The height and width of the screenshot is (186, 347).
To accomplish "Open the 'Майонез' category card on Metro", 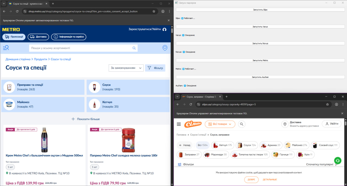I will (x=43, y=104).
